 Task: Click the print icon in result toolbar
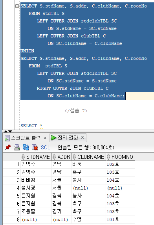click(x=17, y=147)
